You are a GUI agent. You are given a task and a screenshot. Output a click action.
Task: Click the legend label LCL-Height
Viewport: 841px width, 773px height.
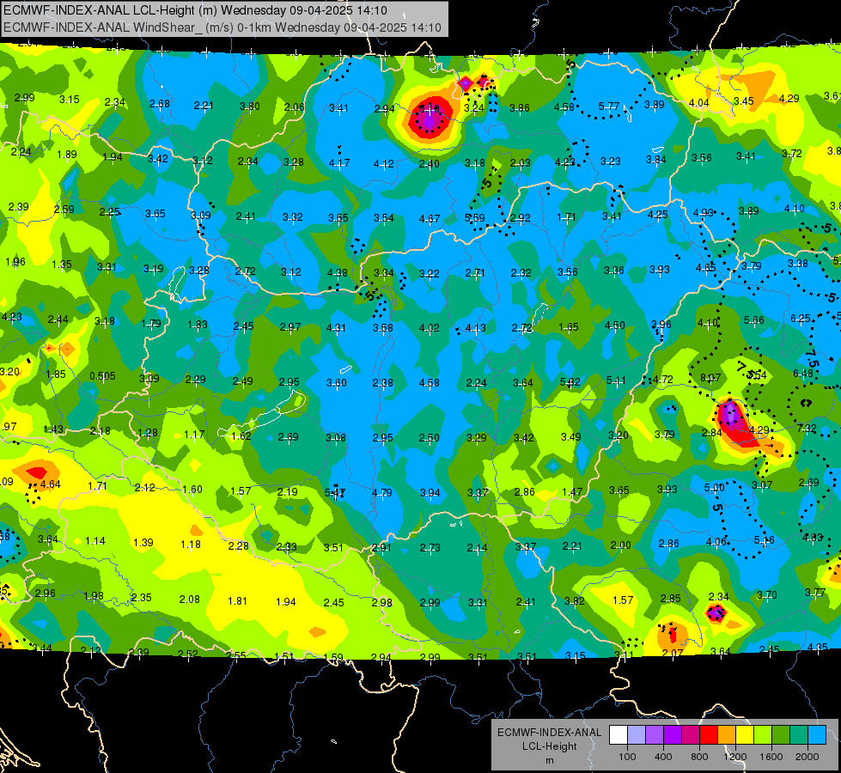pyautogui.click(x=549, y=746)
